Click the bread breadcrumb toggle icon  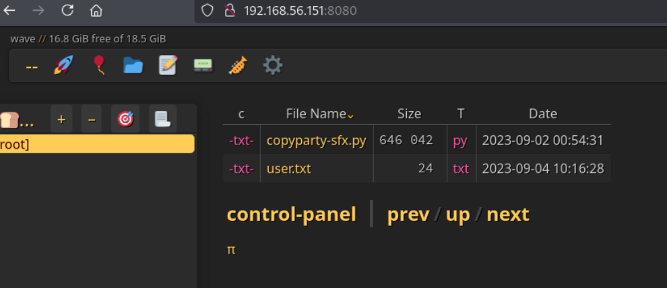16,120
